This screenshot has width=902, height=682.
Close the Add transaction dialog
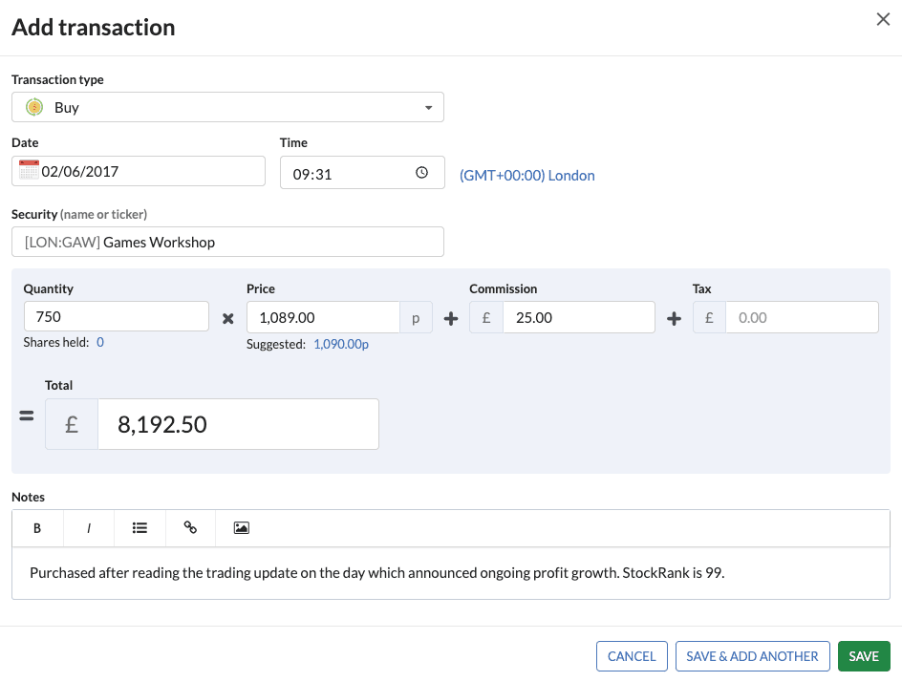tap(883, 20)
